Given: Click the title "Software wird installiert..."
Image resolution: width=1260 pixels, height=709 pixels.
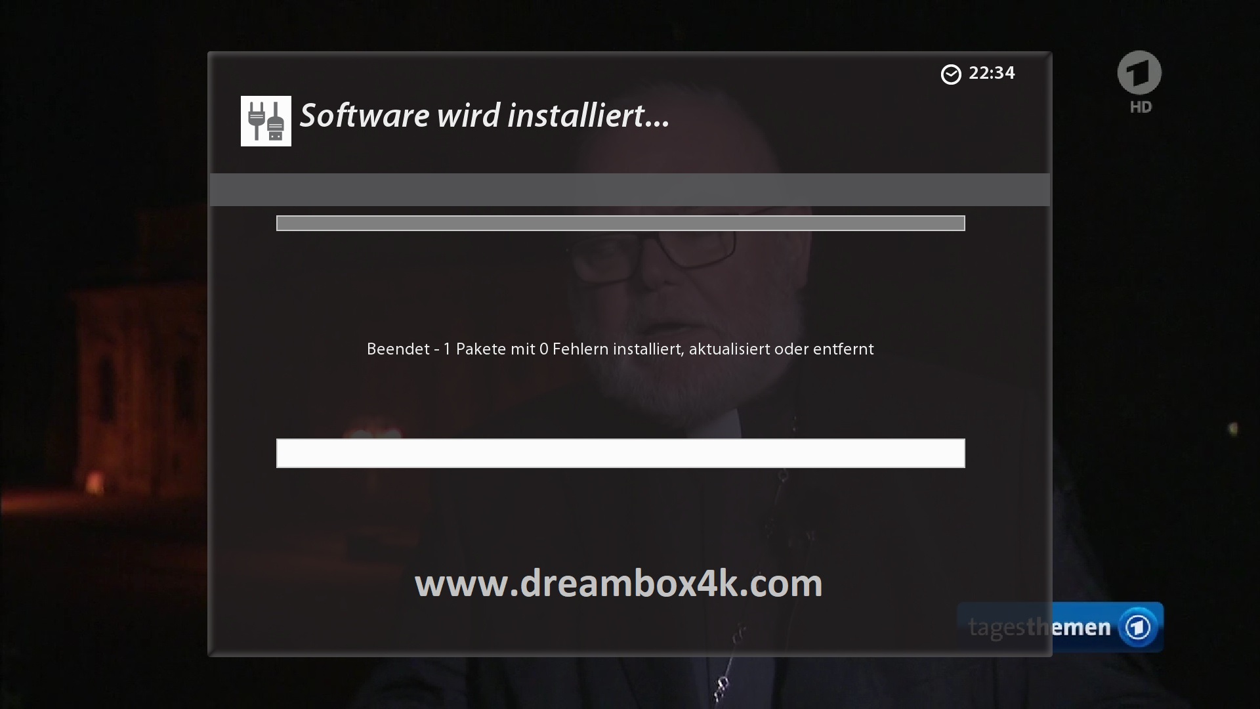Looking at the screenshot, I should tap(484, 116).
